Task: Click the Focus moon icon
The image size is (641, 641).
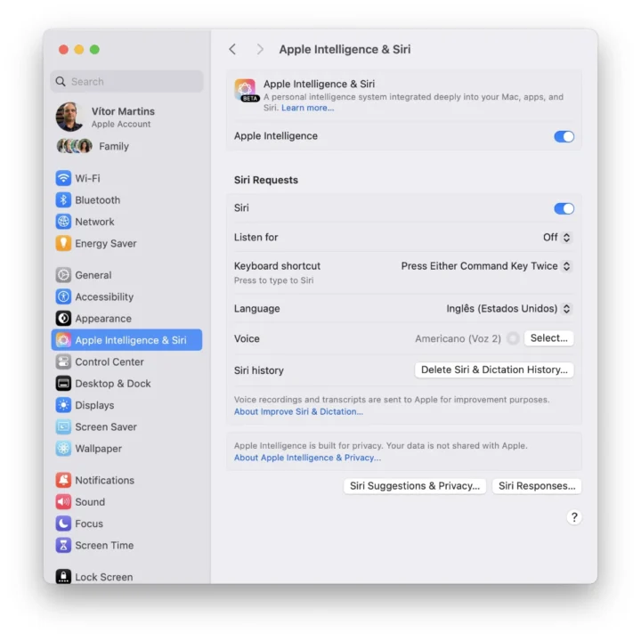Action: (63, 523)
